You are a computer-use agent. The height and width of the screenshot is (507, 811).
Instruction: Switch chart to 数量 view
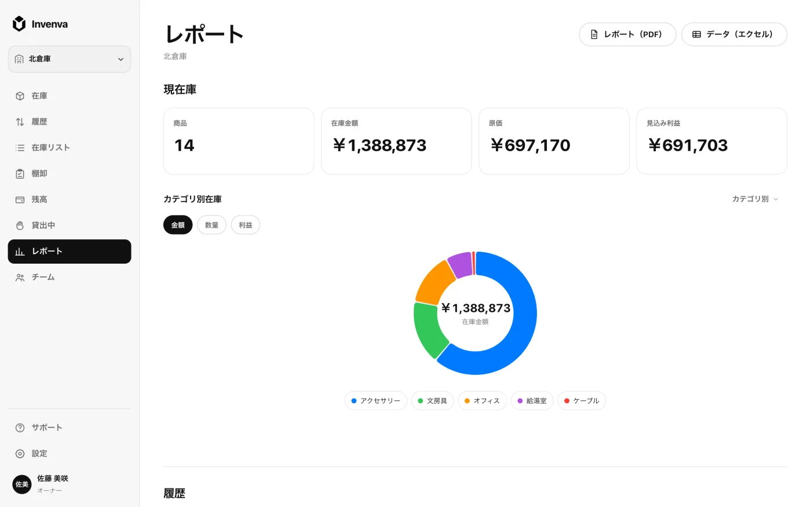tap(211, 225)
